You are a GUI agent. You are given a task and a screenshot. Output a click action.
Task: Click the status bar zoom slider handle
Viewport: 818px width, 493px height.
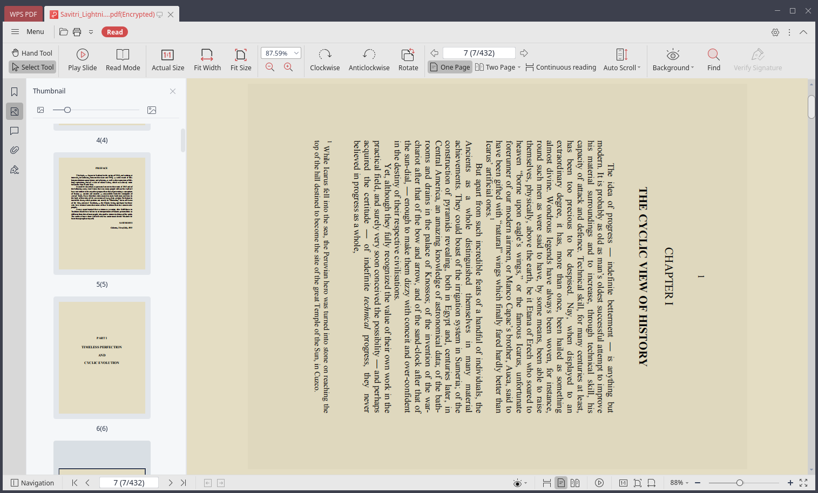pos(740,483)
